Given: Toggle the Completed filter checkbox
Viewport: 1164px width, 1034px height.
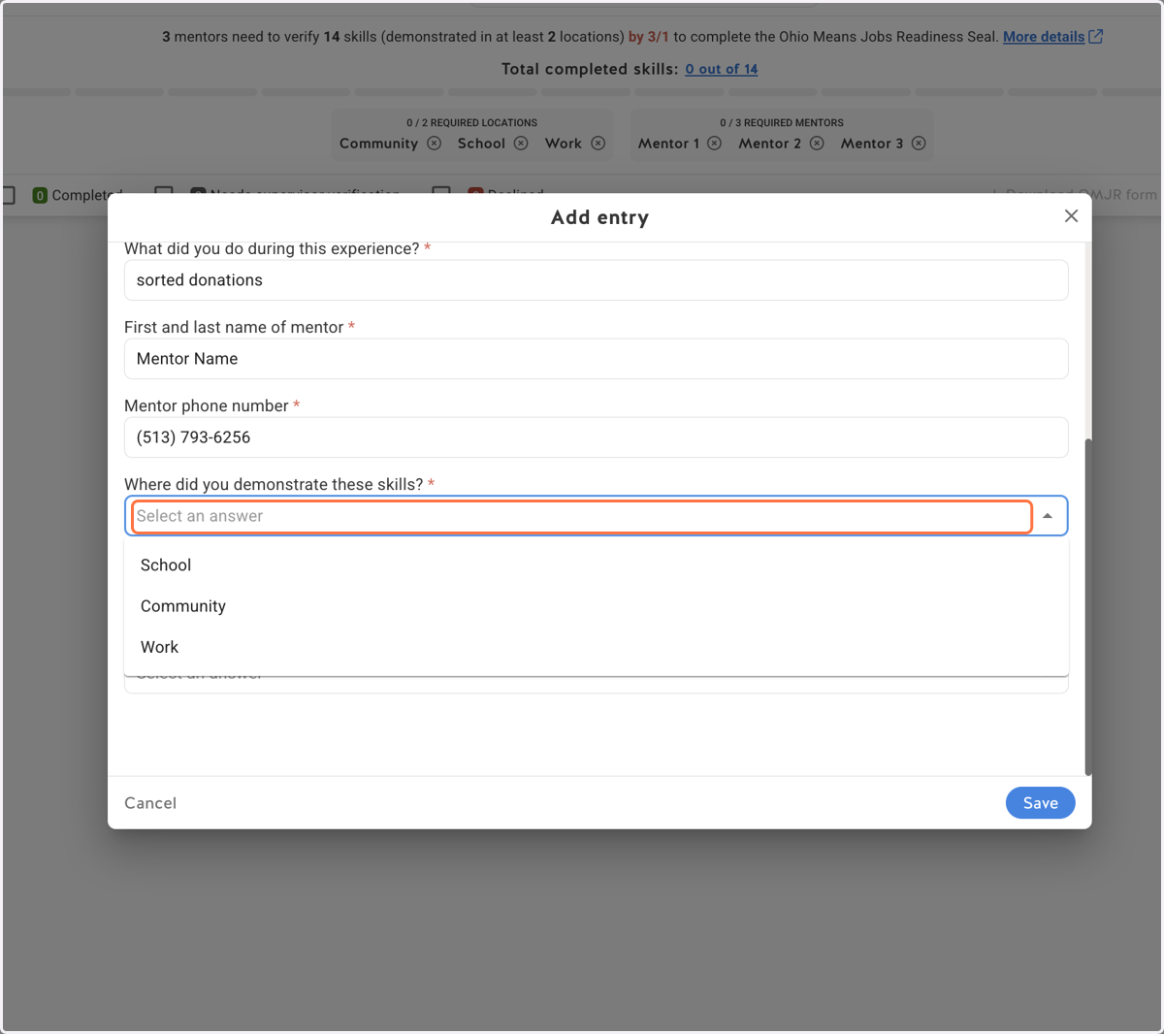Looking at the screenshot, I should [8, 195].
